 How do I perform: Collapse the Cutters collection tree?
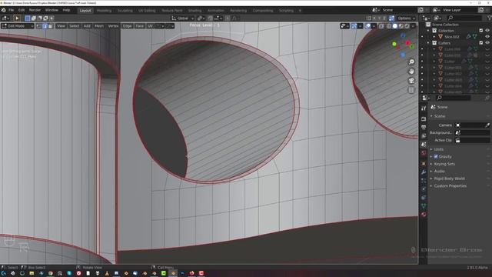coord(428,43)
